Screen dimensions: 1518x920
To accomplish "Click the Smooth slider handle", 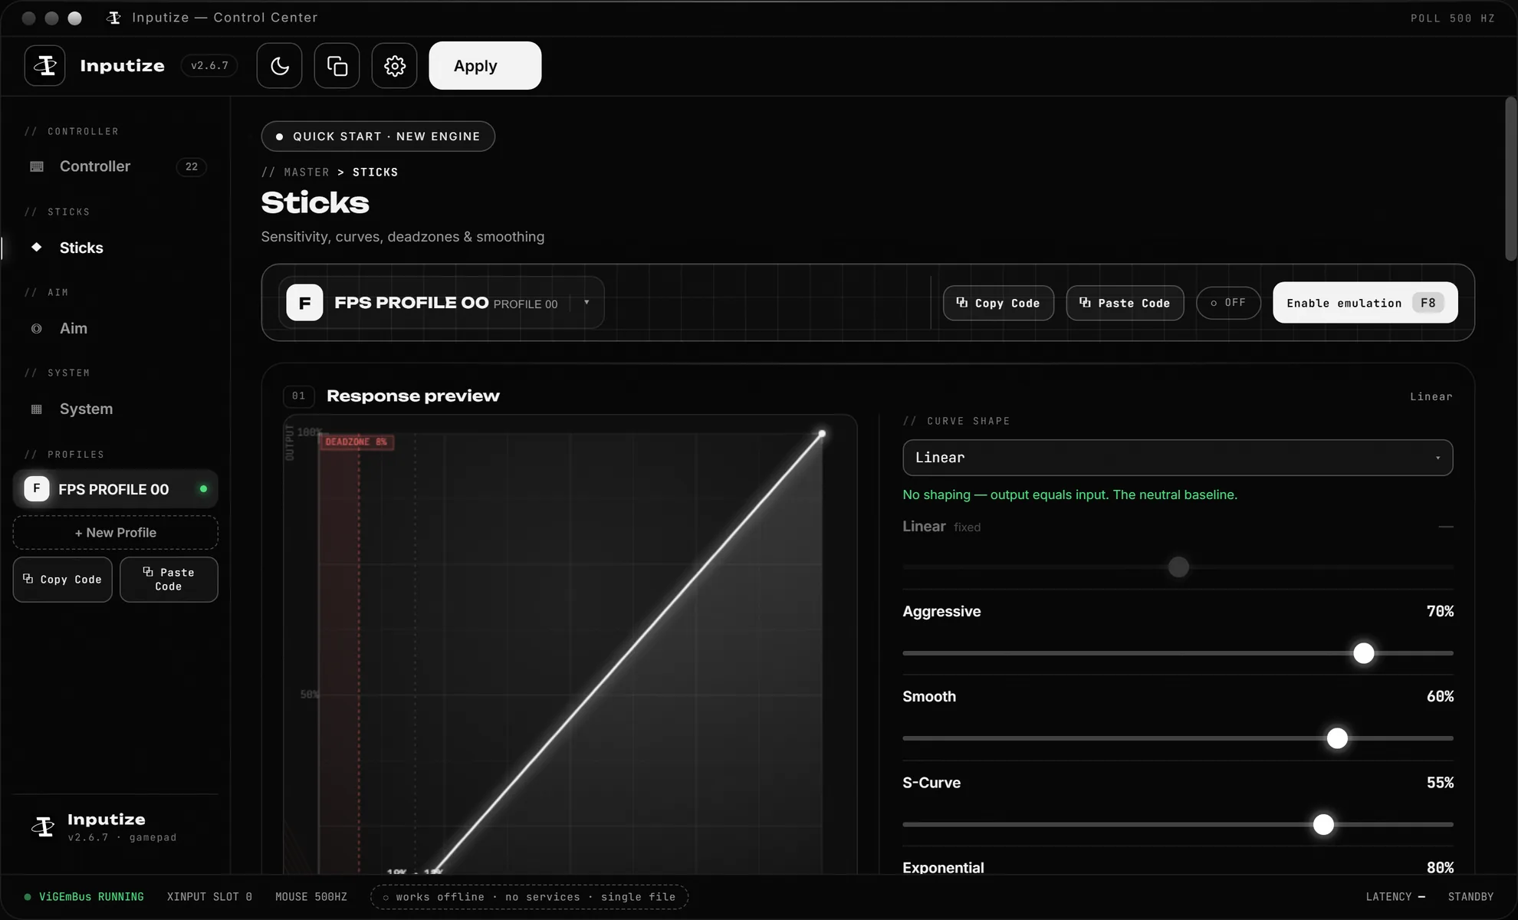I will coord(1337,738).
